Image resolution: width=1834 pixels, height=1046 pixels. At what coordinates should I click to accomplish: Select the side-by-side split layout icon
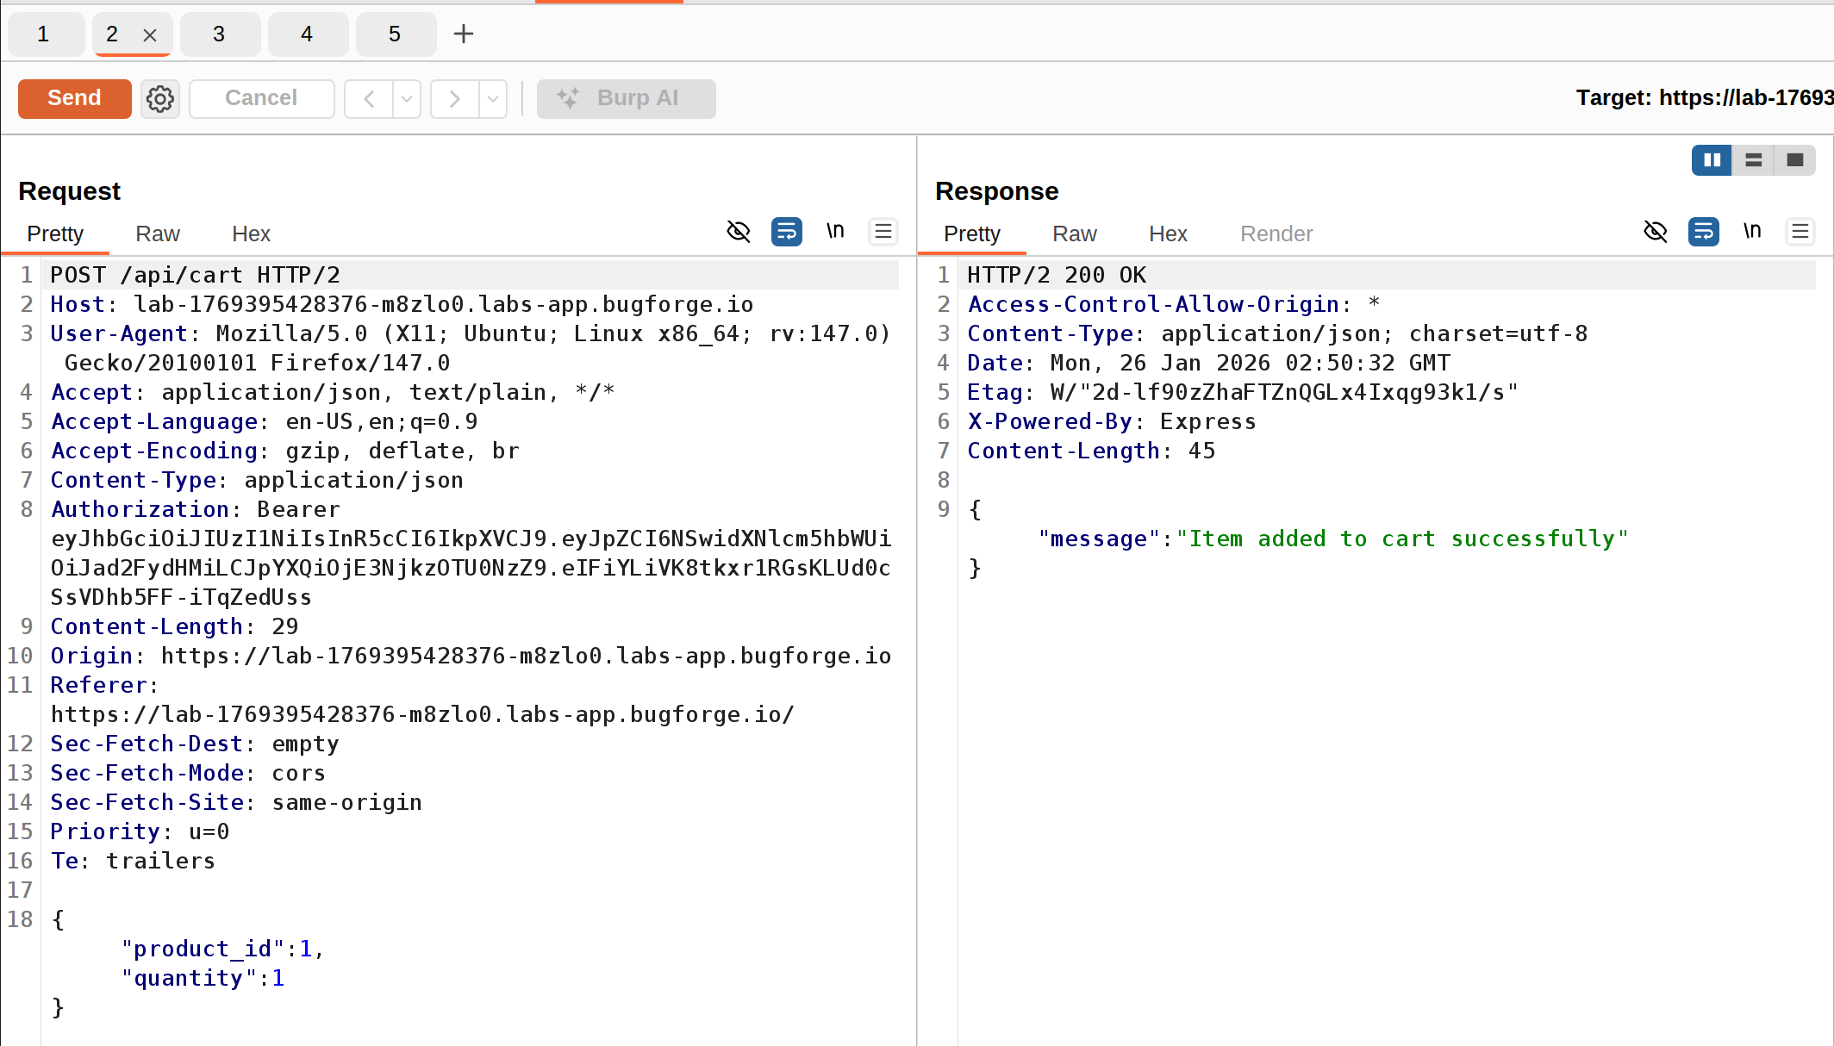click(x=1712, y=160)
